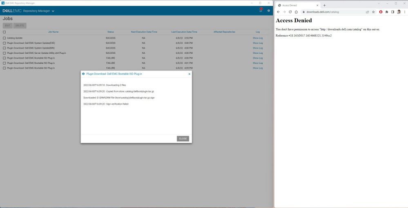Sort by Job Name column header
Screen dimensions: 408x208
pos(54,32)
